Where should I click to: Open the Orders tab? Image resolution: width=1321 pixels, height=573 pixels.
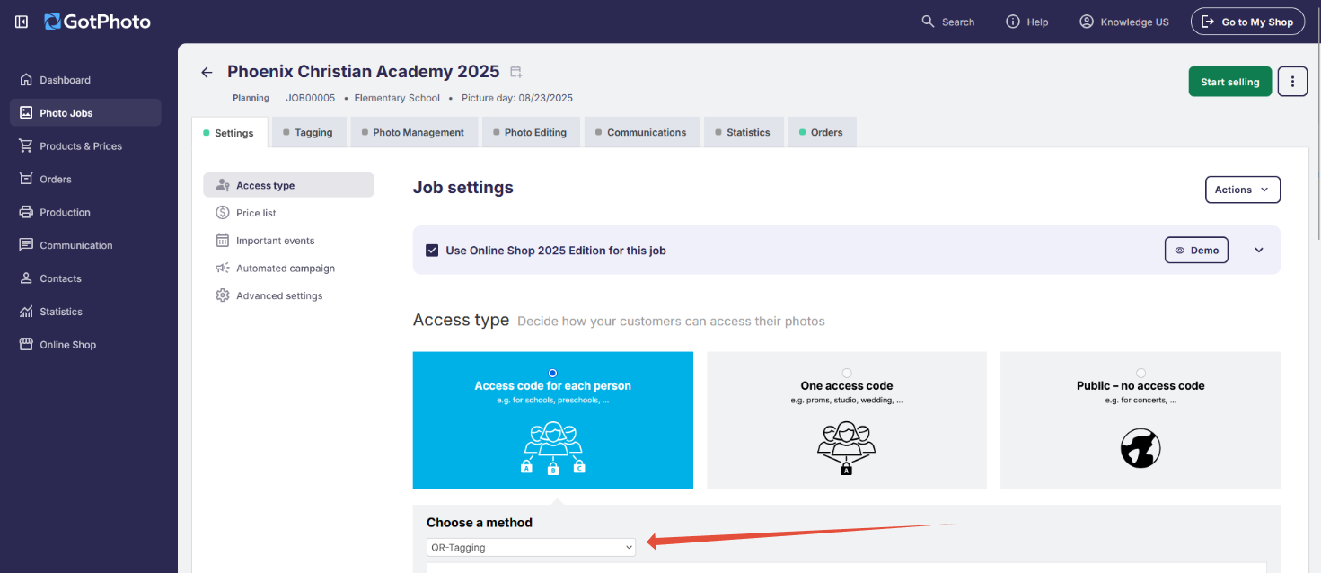tap(822, 132)
